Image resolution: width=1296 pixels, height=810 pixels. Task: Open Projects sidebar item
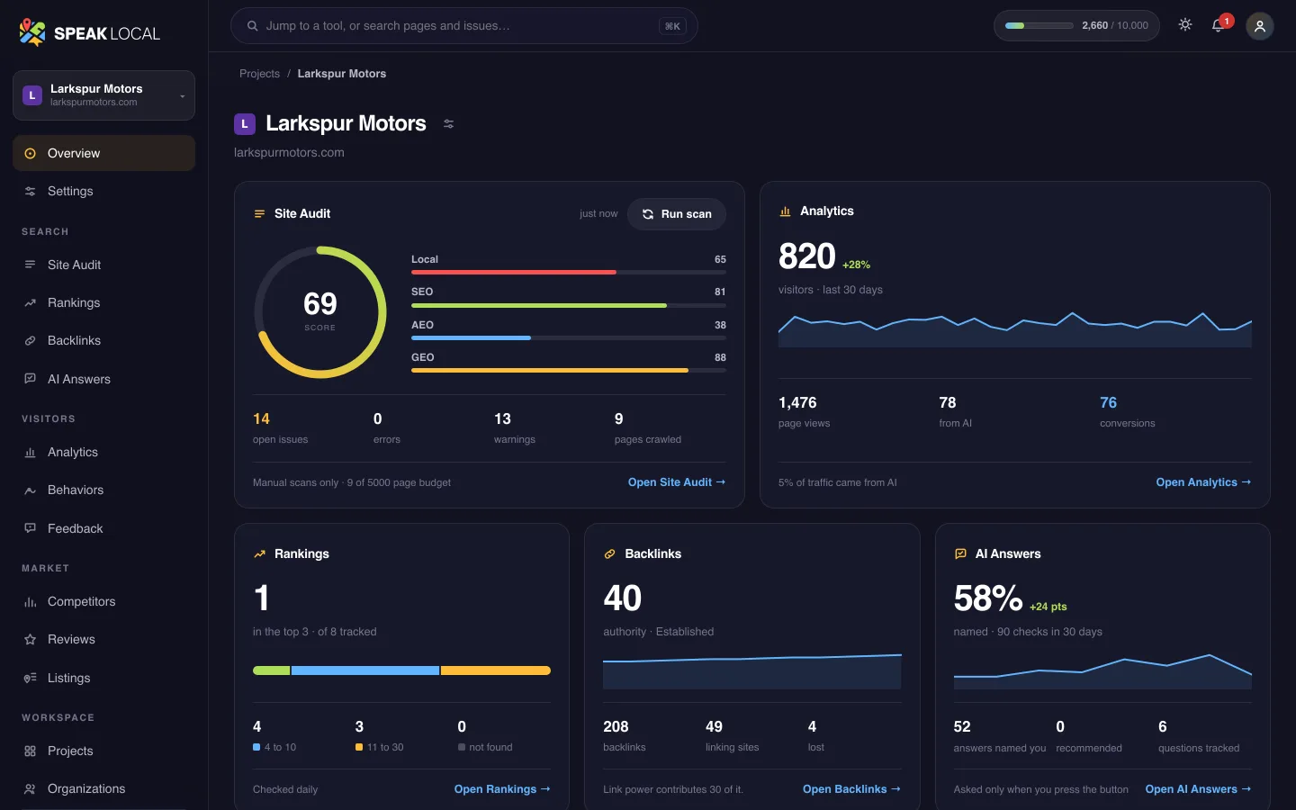pyautogui.click(x=103, y=751)
